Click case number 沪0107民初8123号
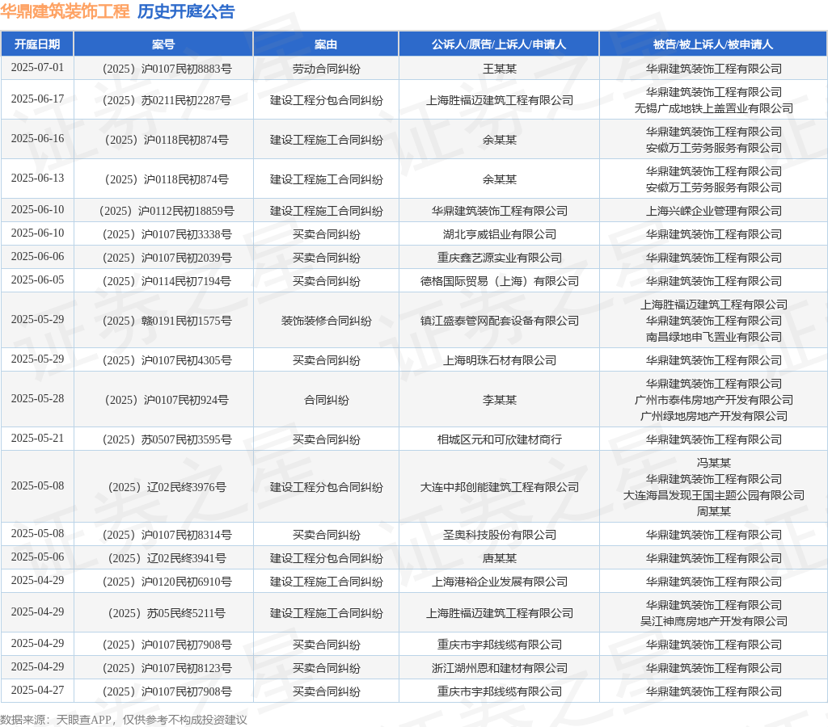The width and height of the screenshot is (828, 727). (x=167, y=668)
